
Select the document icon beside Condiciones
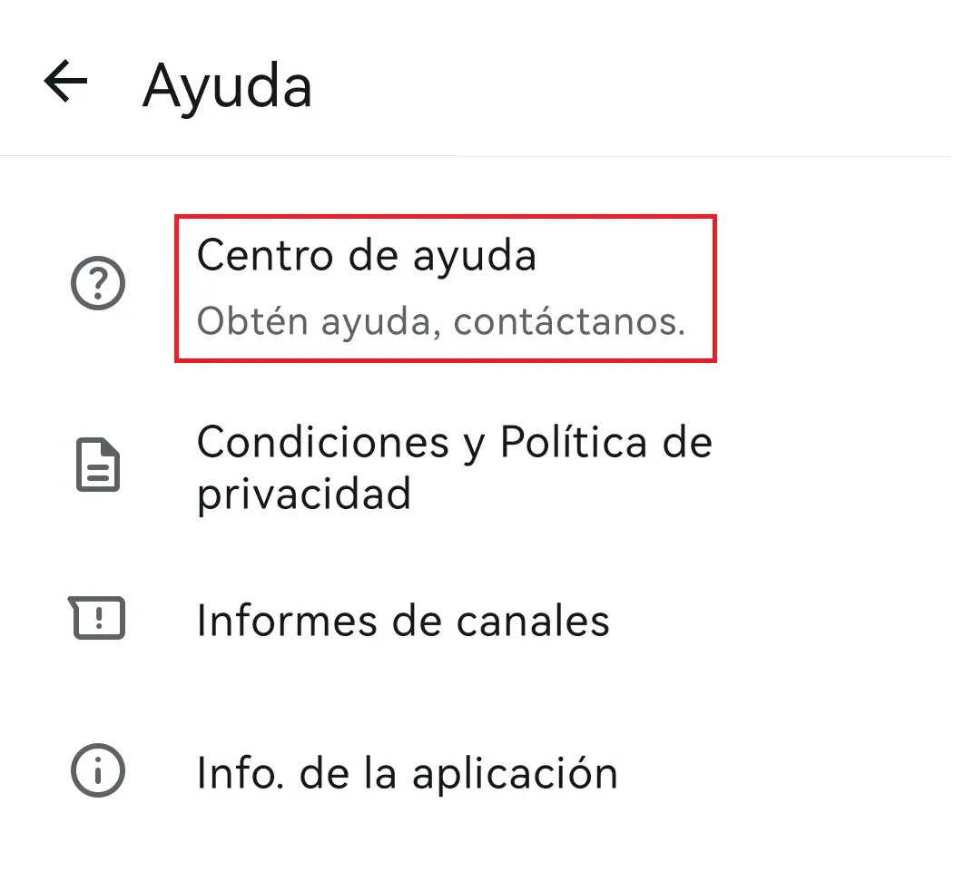pyautogui.click(x=98, y=465)
